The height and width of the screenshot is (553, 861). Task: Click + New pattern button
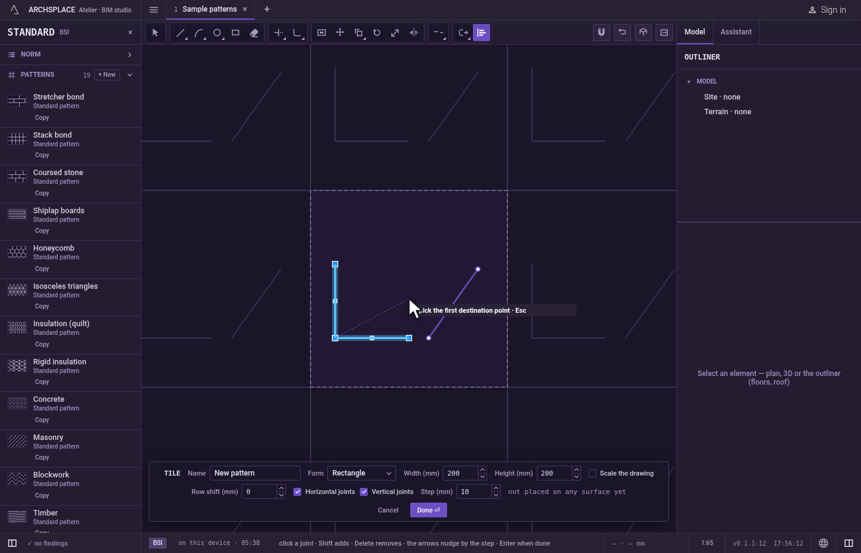tap(107, 75)
